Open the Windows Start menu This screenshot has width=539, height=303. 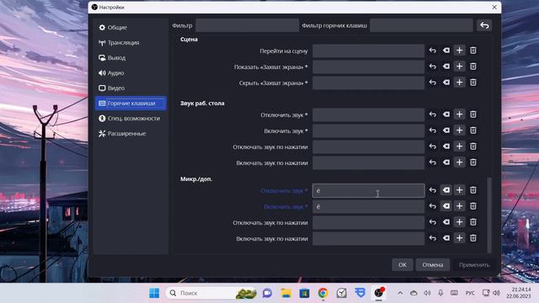[x=154, y=293]
